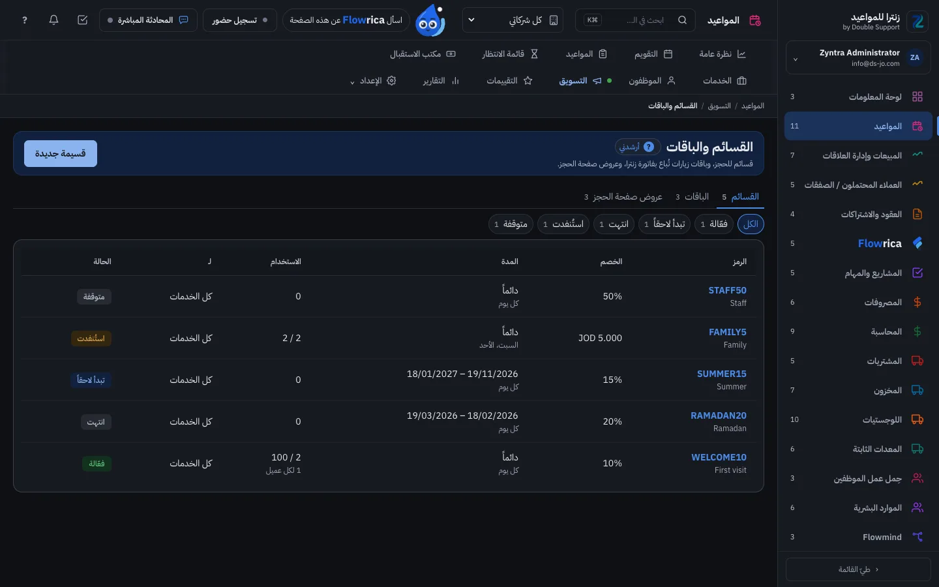This screenshot has width=939, height=587.
Task: Filter vouchers by متوقفة status chip
Action: pyautogui.click(x=511, y=224)
